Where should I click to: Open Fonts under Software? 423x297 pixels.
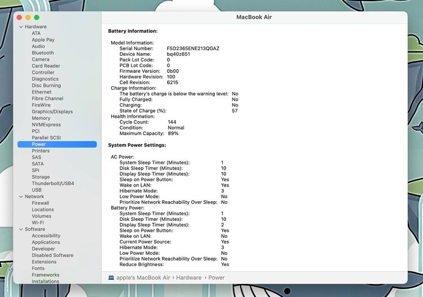(x=38, y=268)
